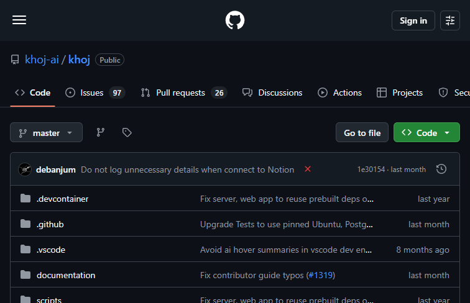Click the Public visibility label
470x303 pixels.
pos(109,60)
